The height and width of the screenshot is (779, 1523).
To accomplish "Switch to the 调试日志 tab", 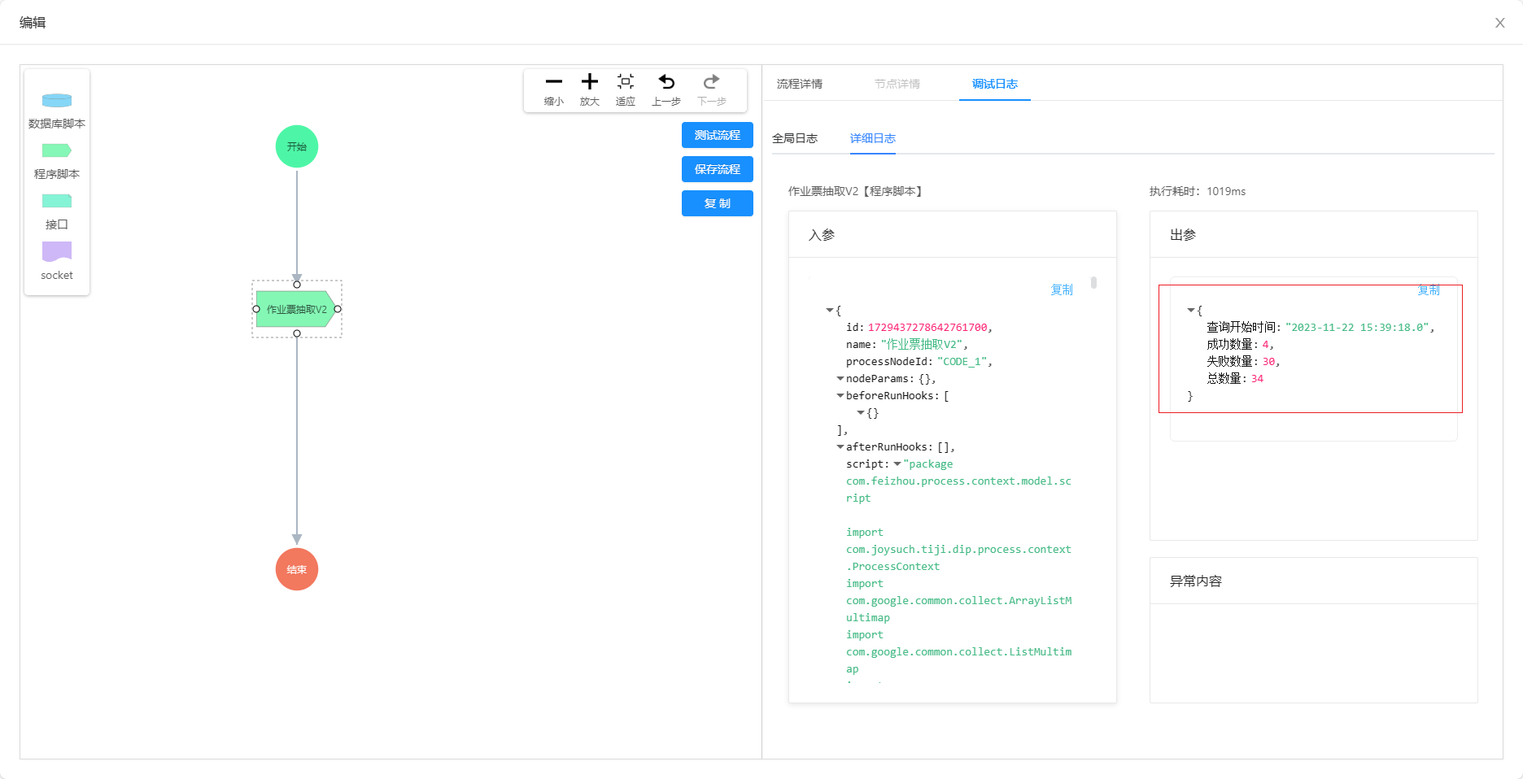I will point(995,84).
